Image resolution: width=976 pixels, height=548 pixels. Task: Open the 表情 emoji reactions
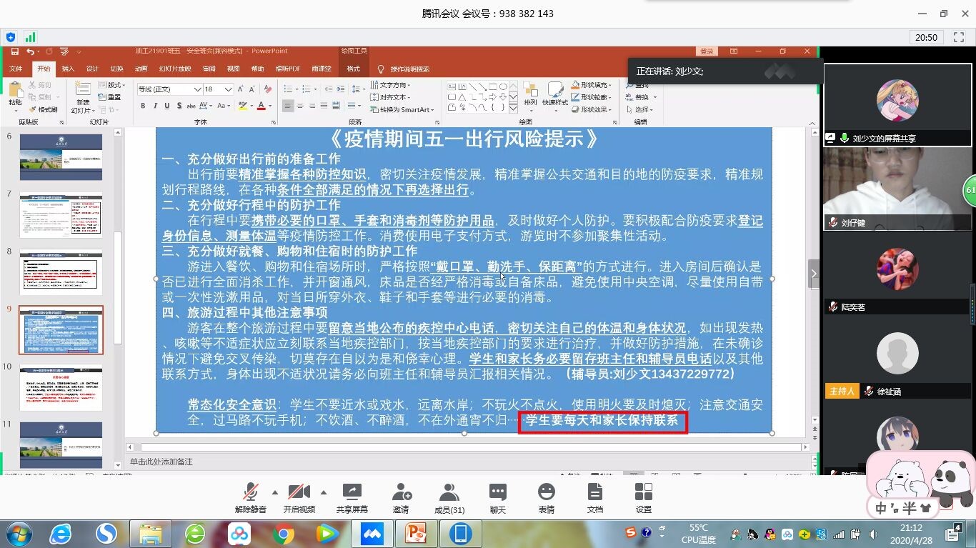coord(546,497)
